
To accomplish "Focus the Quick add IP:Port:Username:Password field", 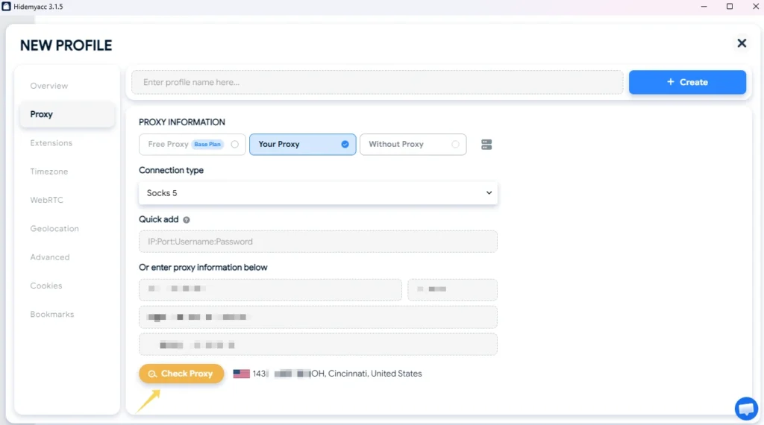I will 318,242.
